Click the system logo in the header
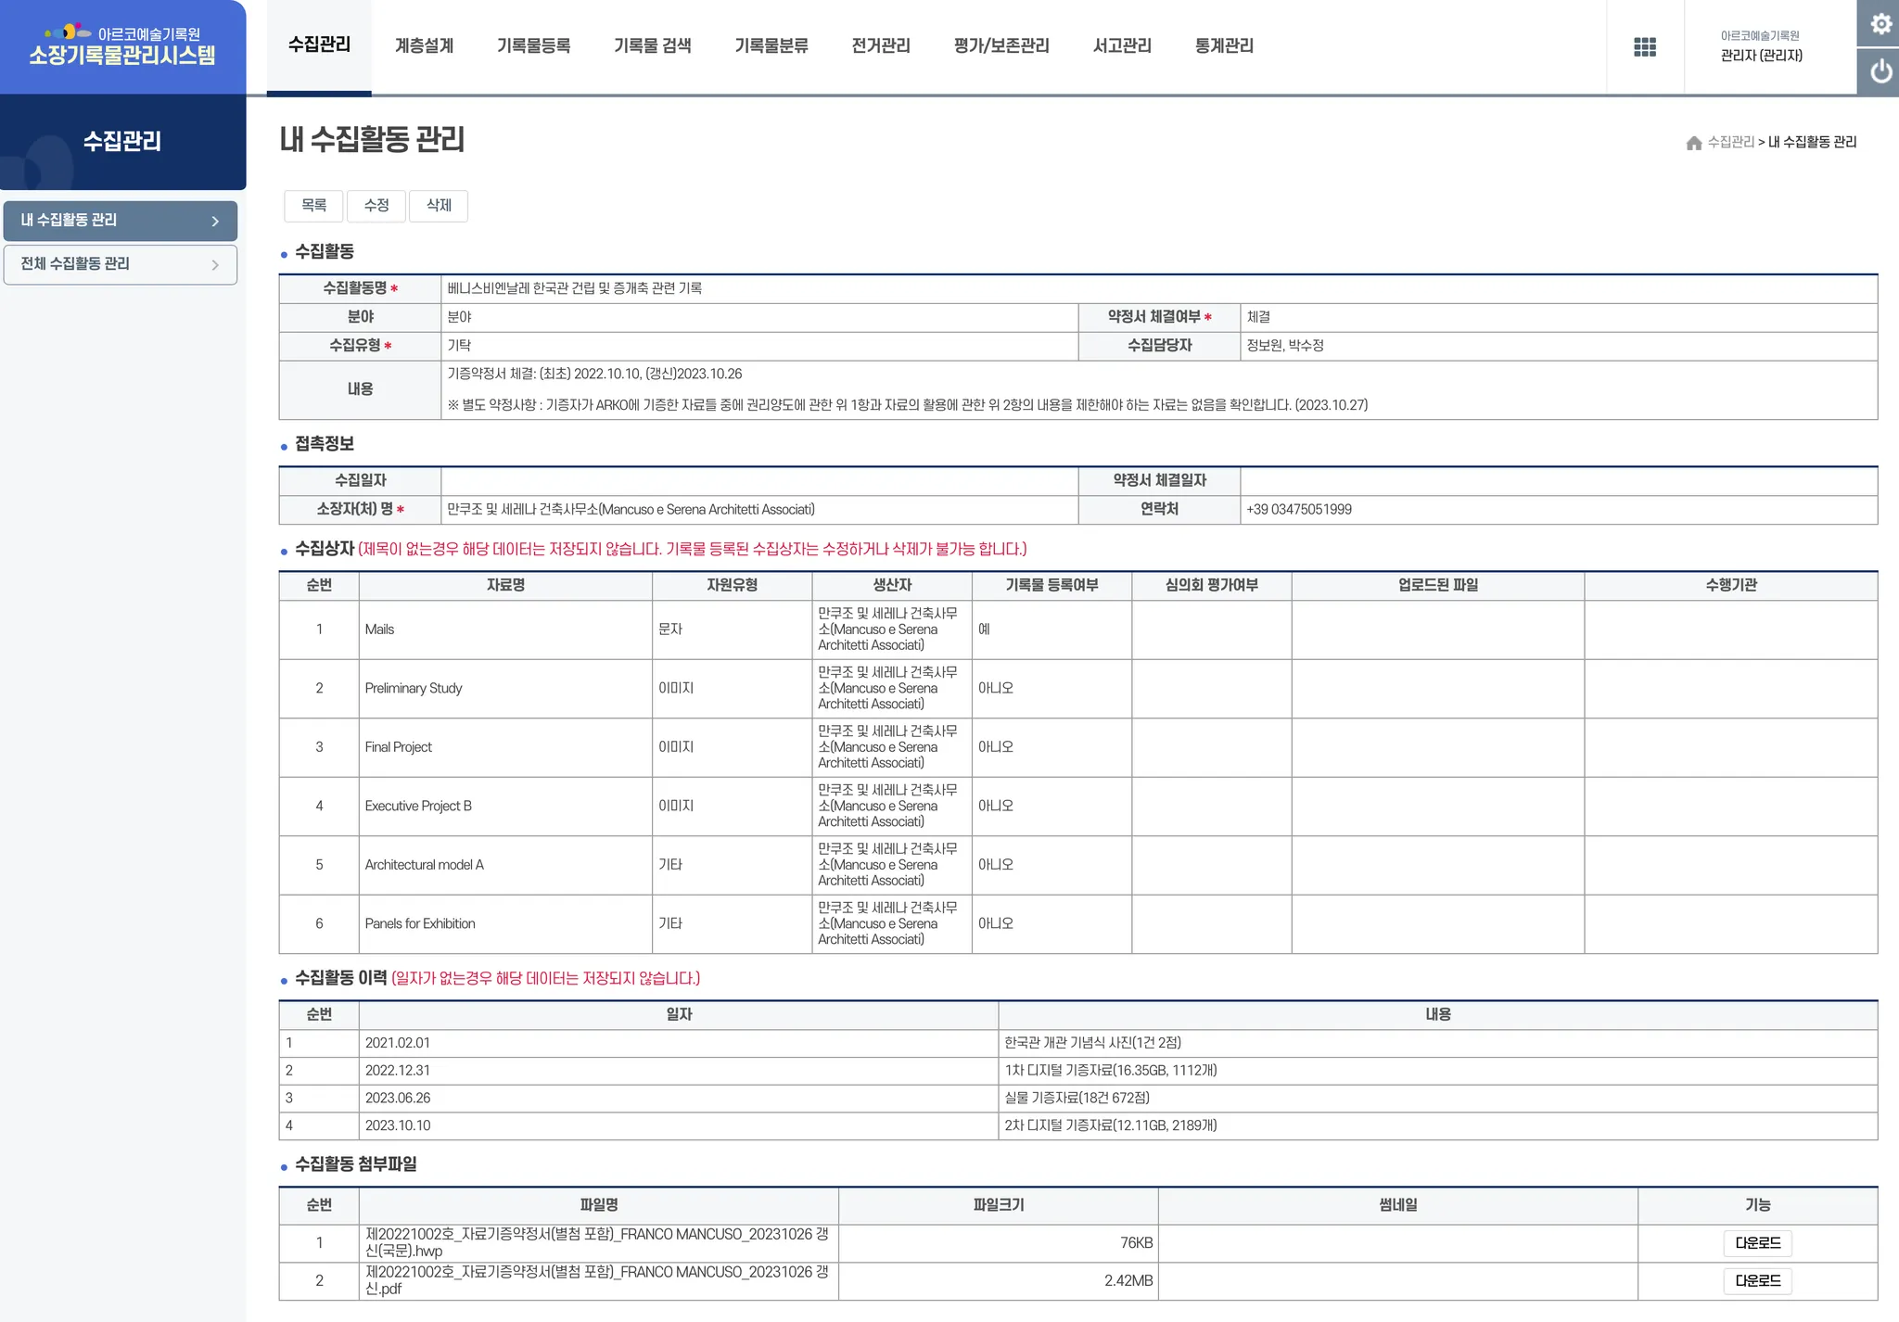This screenshot has width=1899, height=1322. point(122,45)
